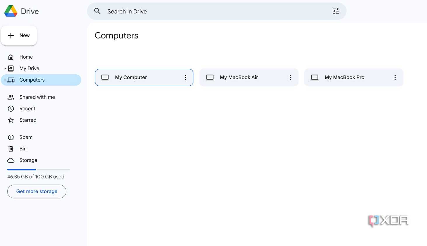Click the Starred star icon

coord(11,120)
